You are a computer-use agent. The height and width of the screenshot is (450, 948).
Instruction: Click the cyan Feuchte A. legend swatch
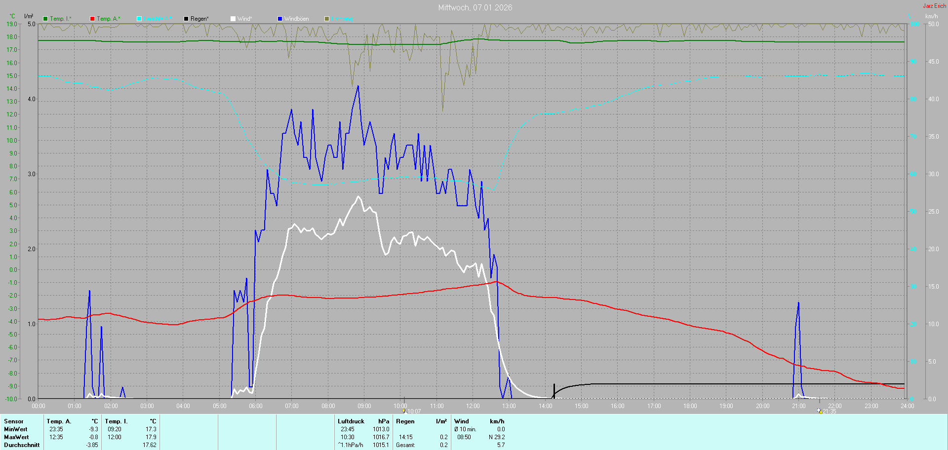click(139, 19)
